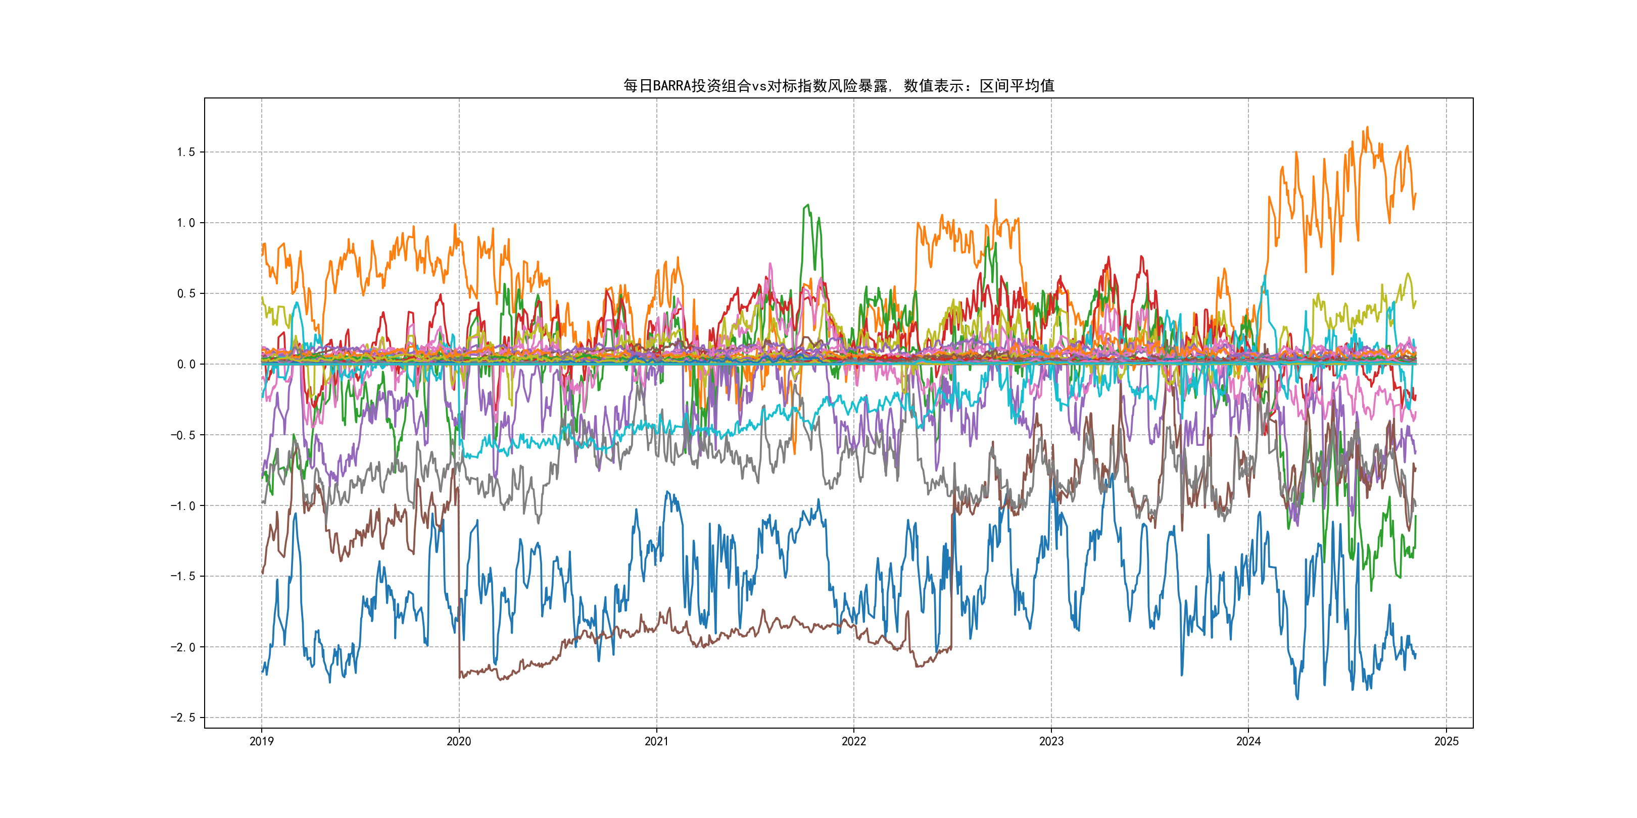The image size is (1637, 818).
Task: Click the -2.0 y-axis tick label
Action: click(183, 647)
